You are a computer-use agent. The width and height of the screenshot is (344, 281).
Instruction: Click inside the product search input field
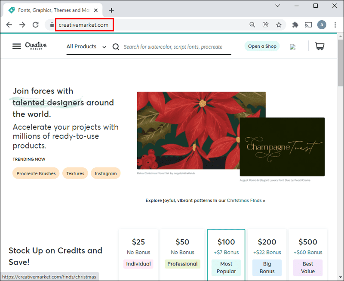pyautogui.click(x=172, y=46)
